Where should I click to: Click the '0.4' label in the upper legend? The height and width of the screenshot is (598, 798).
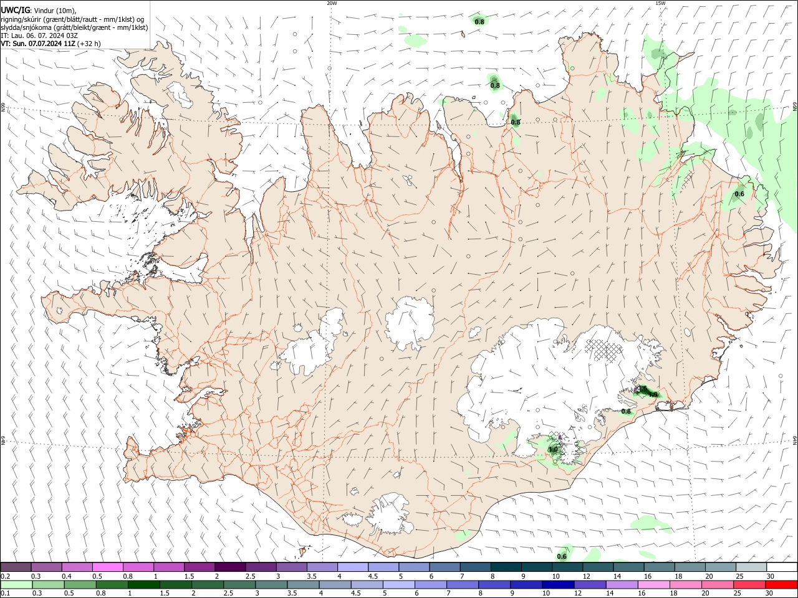67,576
